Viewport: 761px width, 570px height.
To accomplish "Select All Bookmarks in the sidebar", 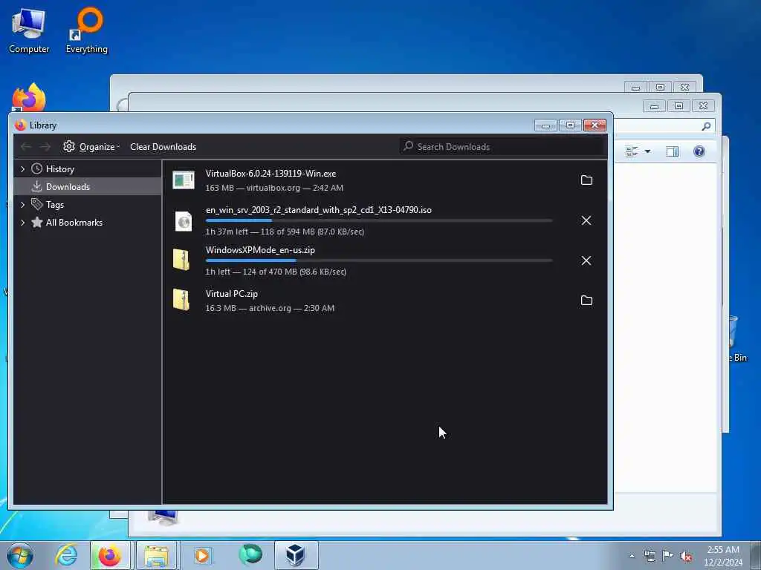I will point(74,223).
